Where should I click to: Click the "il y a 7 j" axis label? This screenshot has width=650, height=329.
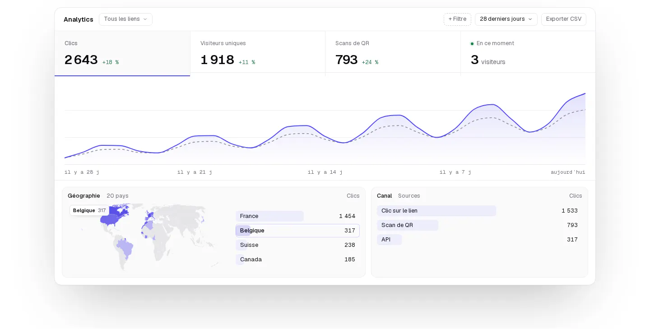click(455, 172)
